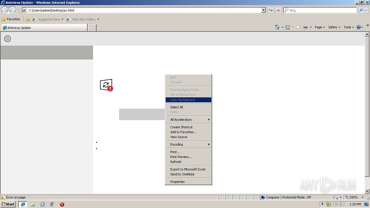
Task: Click the vertical scrollbar down arrow
Action: [367, 191]
